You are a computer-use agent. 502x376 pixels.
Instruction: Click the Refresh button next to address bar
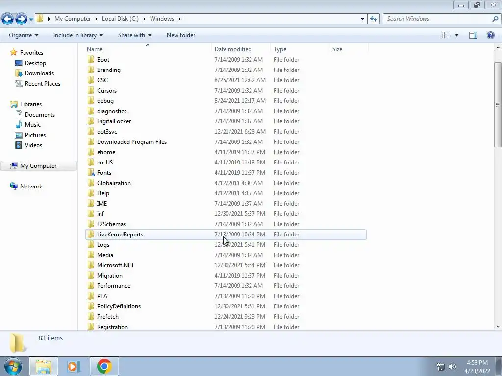(373, 19)
